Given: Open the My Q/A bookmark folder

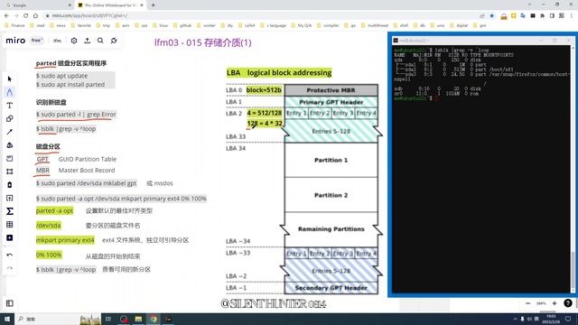Looking at the screenshot, I should tap(301, 25).
